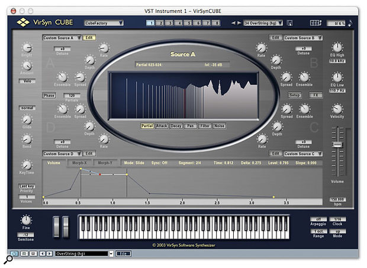The image size is (367, 268).
Task: Toggle the Velo switch
Action: (x=27, y=81)
